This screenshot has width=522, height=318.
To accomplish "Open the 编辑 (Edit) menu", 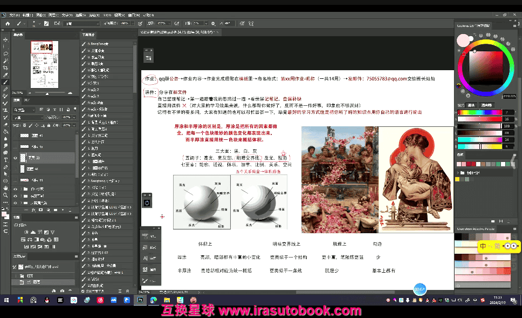I will [28, 15].
